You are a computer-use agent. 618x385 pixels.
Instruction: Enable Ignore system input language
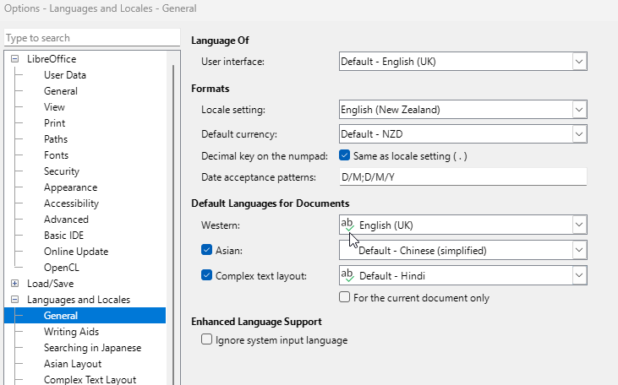[x=206, y=339]
